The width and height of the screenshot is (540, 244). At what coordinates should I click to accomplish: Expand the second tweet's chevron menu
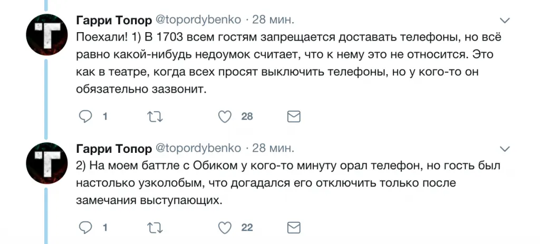[x=505, y=148]
